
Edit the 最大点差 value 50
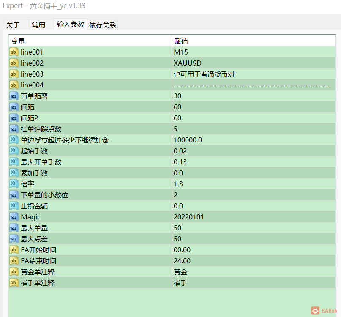coord(254,239)
